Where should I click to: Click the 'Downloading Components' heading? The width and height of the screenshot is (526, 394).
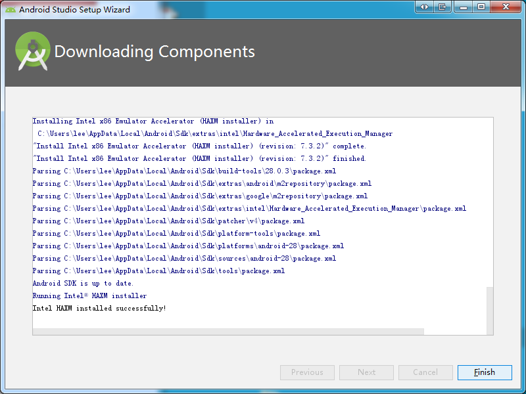155,52
